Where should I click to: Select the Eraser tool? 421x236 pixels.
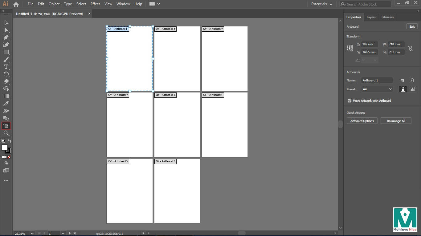[x=6, y=81]
